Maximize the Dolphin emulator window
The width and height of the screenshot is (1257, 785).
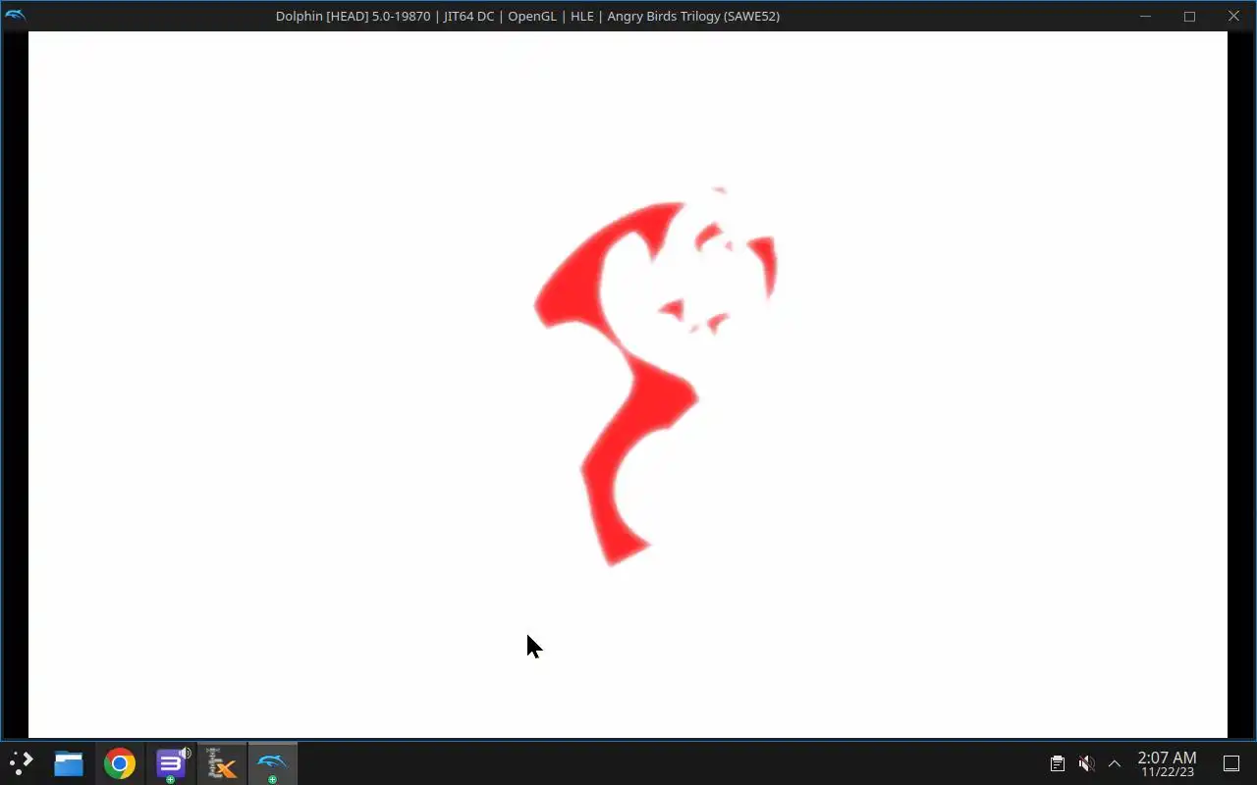(x=1189, y=16)
